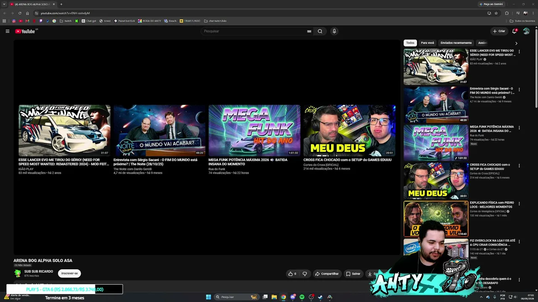The width and height of the screenshot is (538, 302).
Task: Open the SUB SUB RICARDO channel link
Action: coord(39,271)
